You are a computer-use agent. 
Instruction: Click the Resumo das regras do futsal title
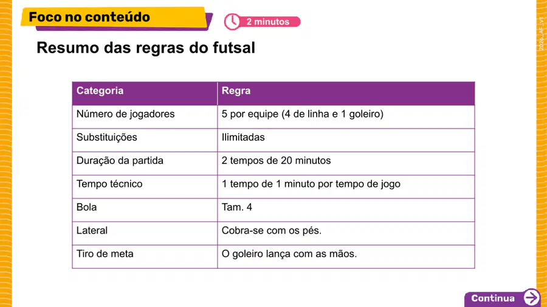tap(146, 48)
